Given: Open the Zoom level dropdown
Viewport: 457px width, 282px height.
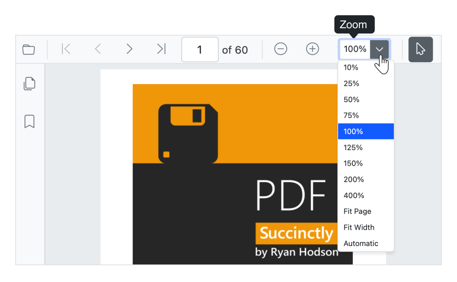Looking at the screenshot, I should point(379,49).
